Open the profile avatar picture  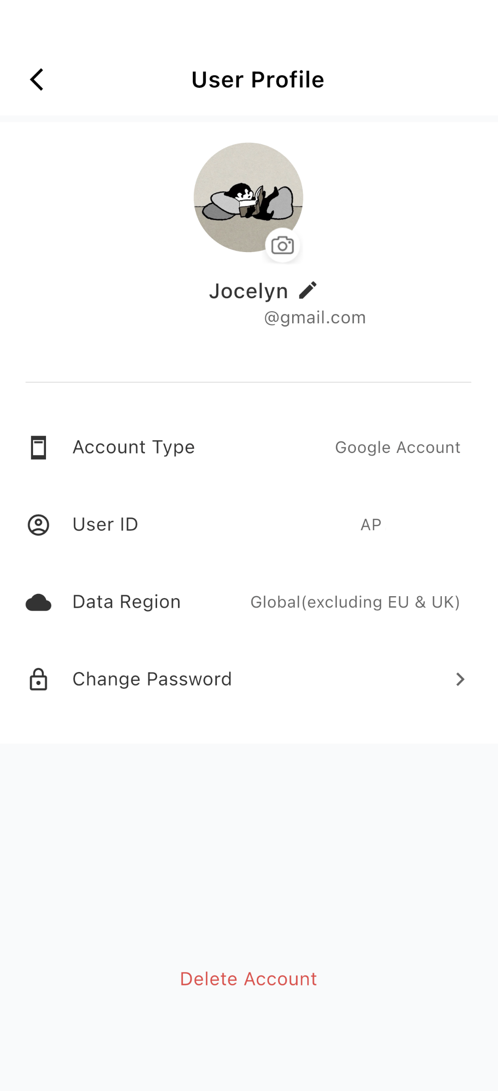tap(249, 198)
